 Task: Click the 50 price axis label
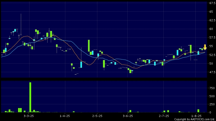pos(211,63)
